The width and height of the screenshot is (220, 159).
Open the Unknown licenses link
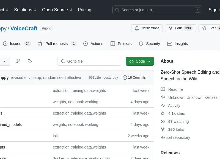point(194,97)
